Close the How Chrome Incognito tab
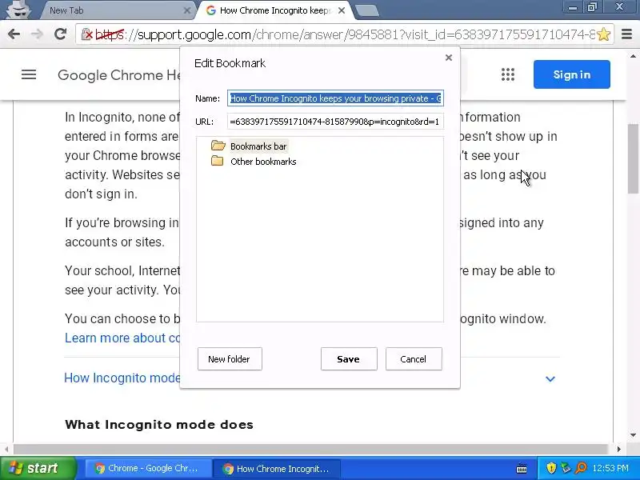 coord(342,10)
